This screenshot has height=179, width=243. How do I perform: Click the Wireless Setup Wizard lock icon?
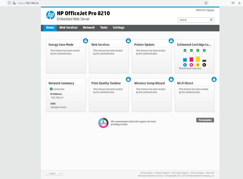click(x=171, y=79)
